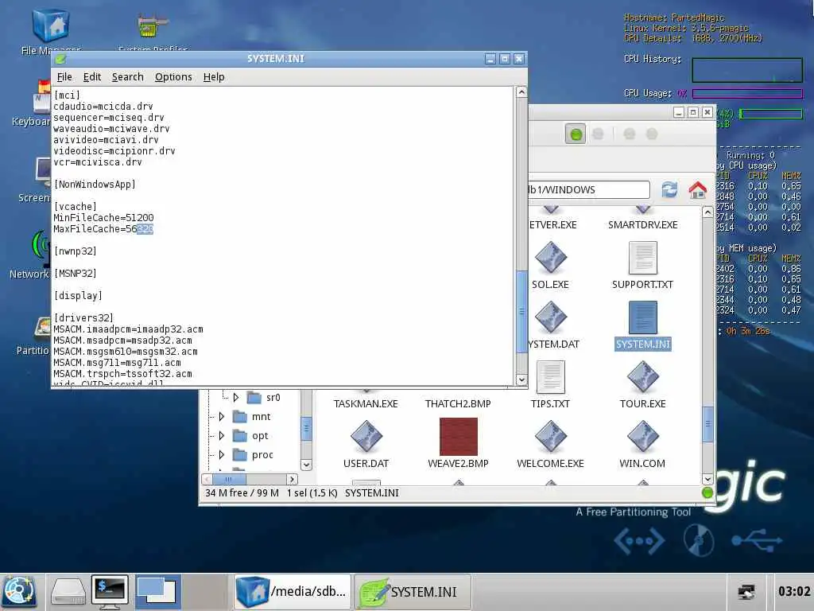Select the SYSTEM.INI file icon in file manager
Screen dimensions: 814x611
642,317
